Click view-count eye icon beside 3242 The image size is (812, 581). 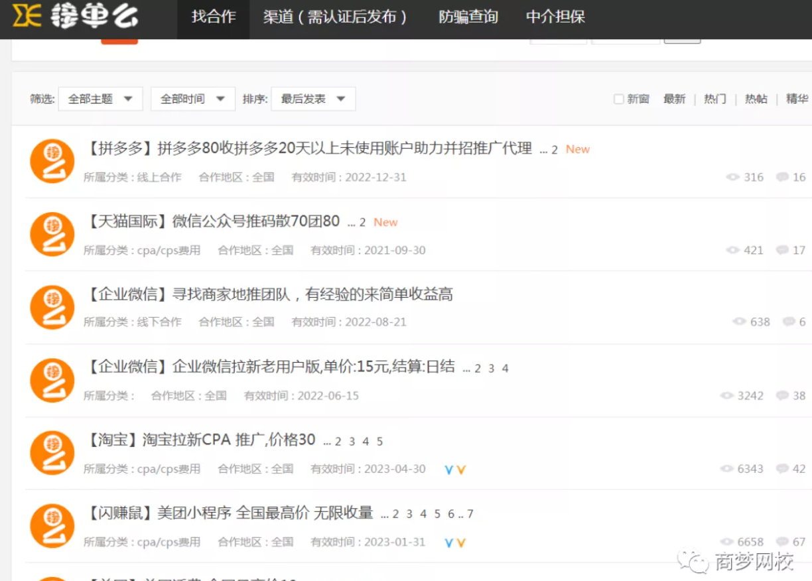(x=727, y=395)
